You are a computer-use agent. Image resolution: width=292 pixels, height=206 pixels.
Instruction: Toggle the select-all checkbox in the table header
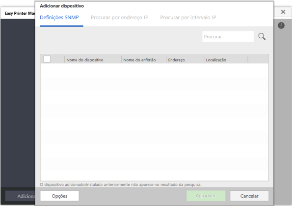[x=47, y=59]
